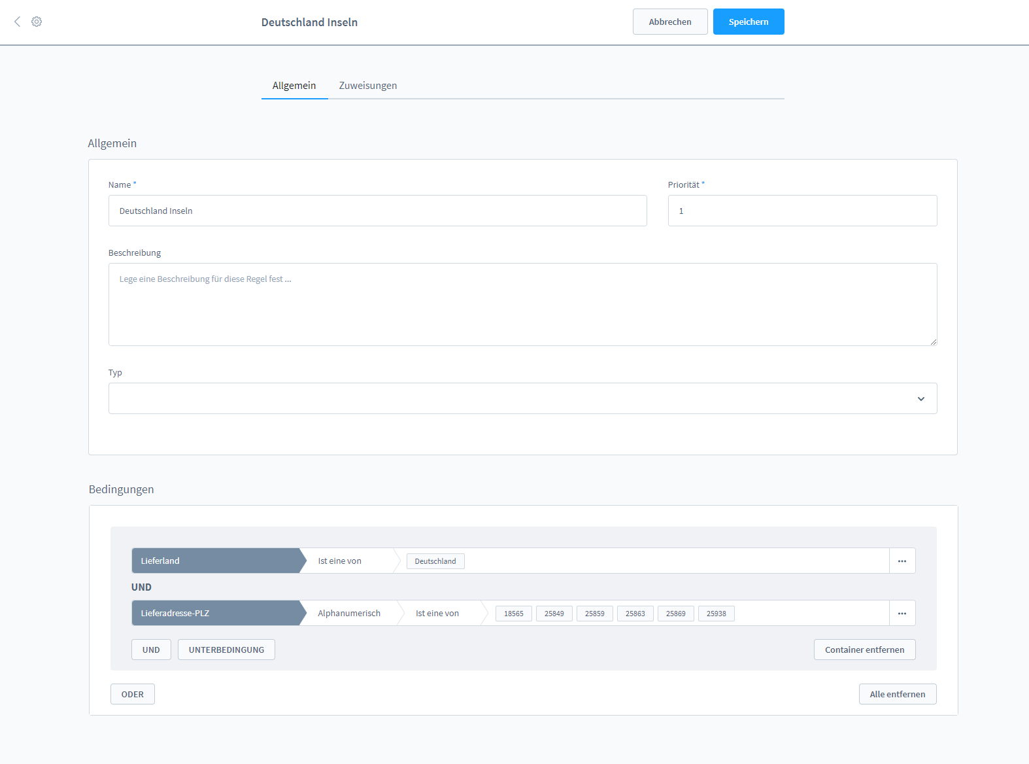The width and height of the screenshot is (1029, 764).
Task: Change the 'Ist eine von' operator for Lieferland
Action: (346, 561)
